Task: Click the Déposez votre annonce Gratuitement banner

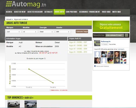Action: pyautogui.click(x=111, y=26)
